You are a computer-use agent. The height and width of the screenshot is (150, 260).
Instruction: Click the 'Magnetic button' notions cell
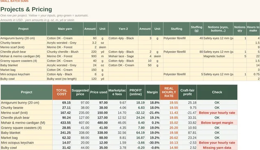[x=218, y=56]
